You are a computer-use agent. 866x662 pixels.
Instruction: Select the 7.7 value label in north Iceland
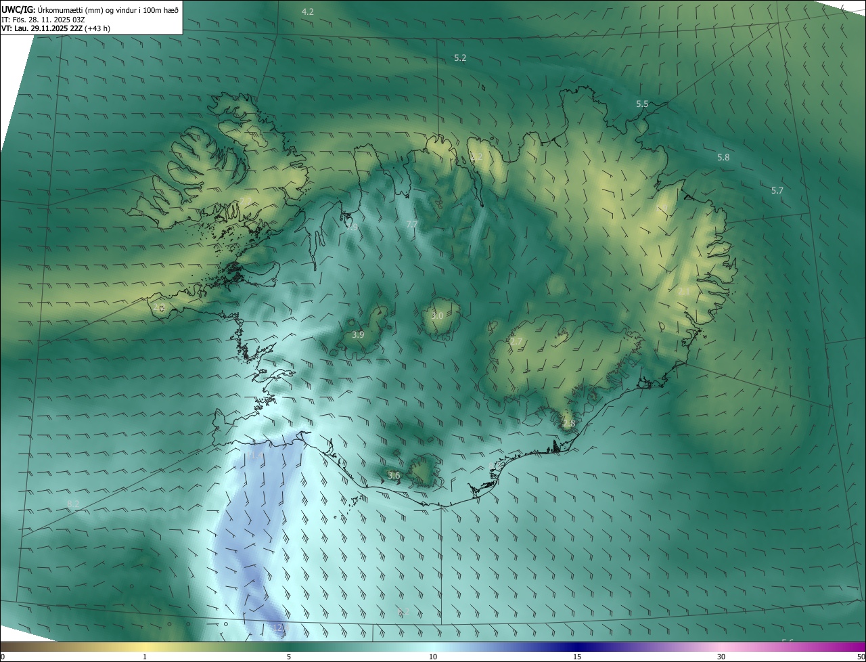tap(412, 224)
